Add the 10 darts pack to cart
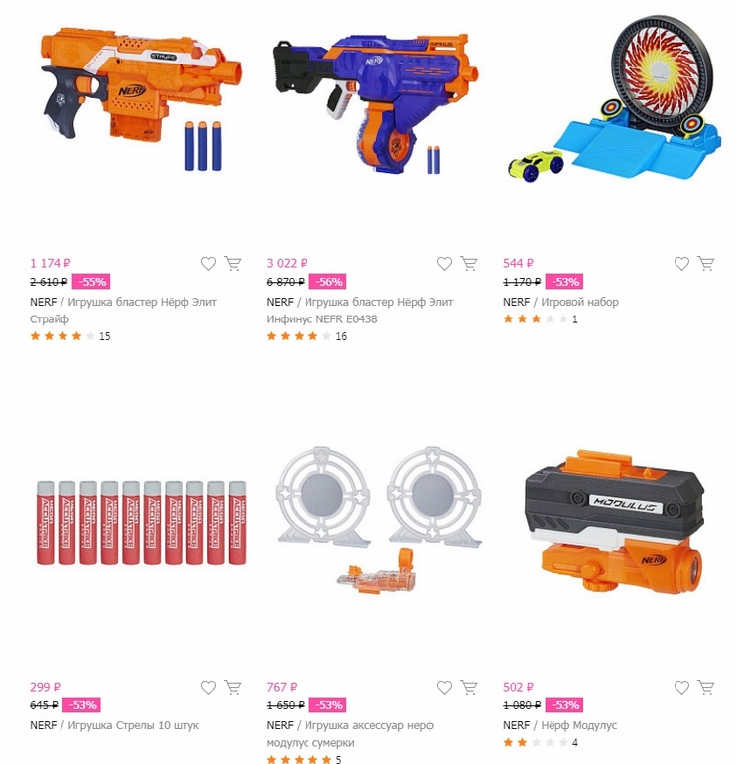Image resolution: width=737 pixels, height=764 pixels. click(x=233, y=688)
